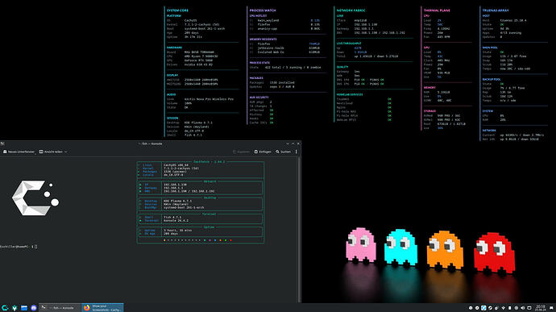Click the show desktop icon at panel end
This screenshot has width=556, height=312.
click(551, 308)
